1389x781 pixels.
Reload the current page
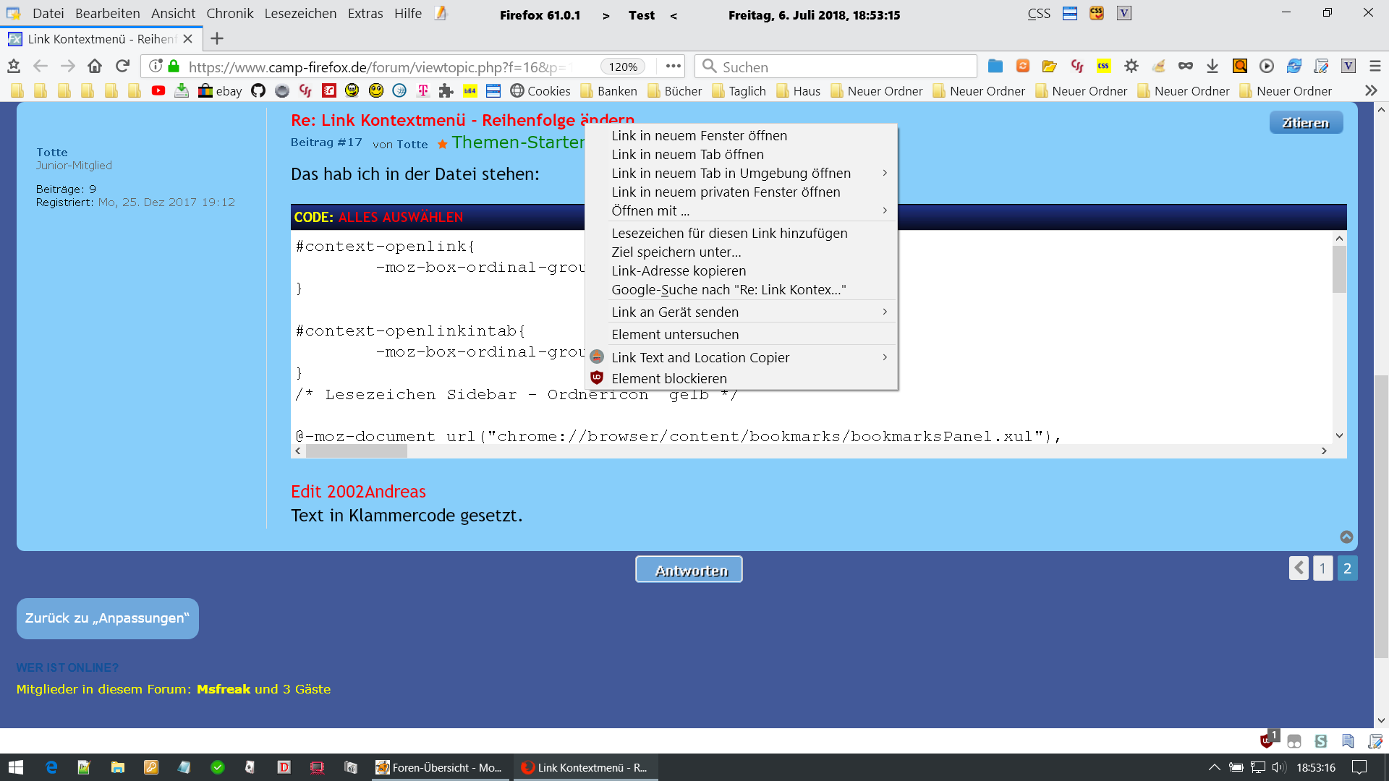click(122, 67)
